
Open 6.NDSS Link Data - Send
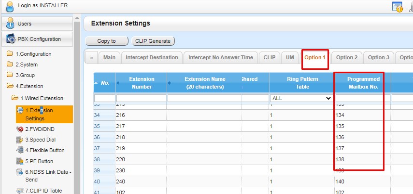click(x=44, y=176)
